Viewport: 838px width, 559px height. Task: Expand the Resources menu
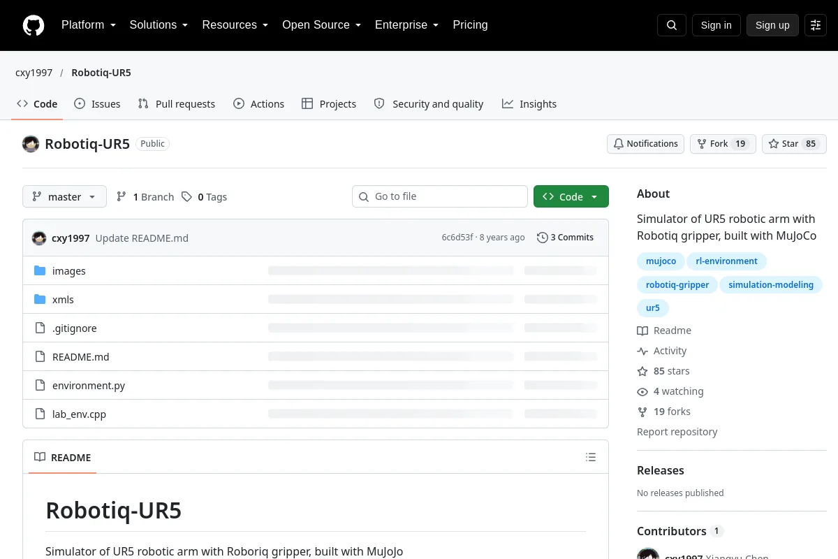tap(235, 25)
